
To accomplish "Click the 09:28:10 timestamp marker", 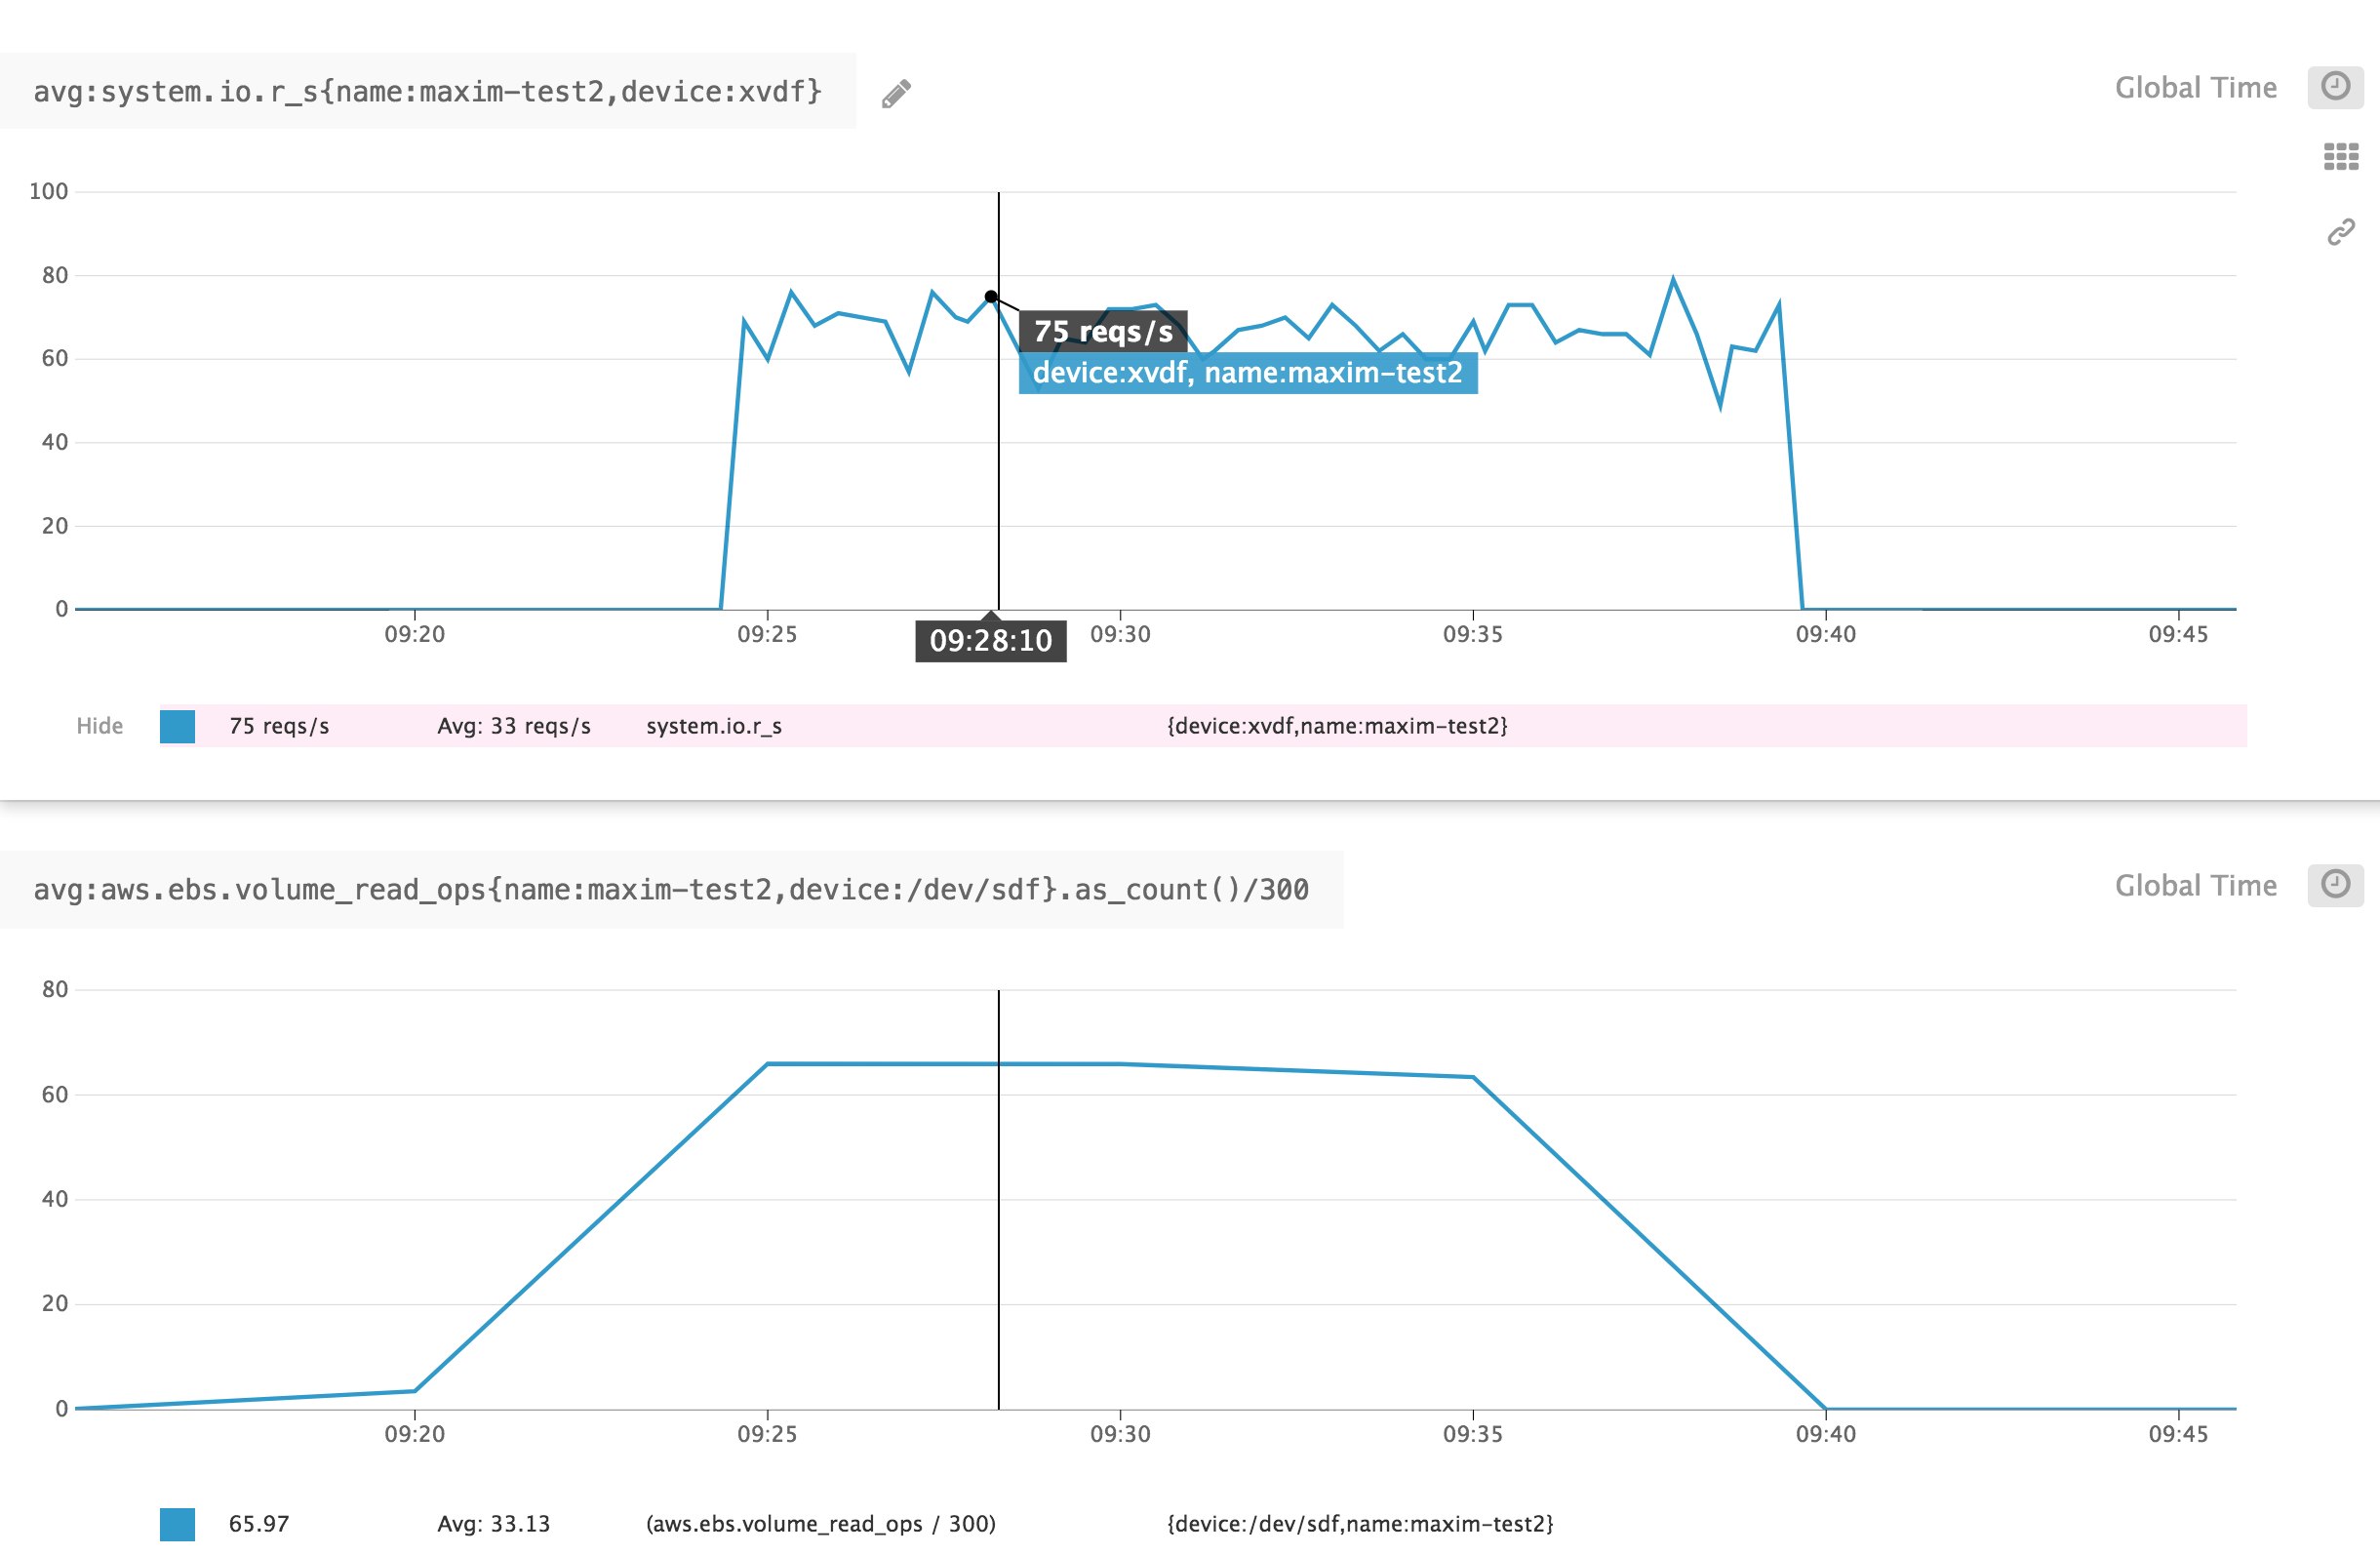I will point(991,641).
